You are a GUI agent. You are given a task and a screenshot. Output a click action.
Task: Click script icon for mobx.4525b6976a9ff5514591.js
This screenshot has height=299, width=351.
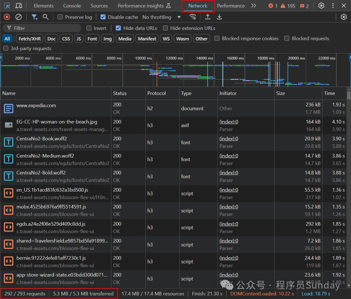click(8, 210)
